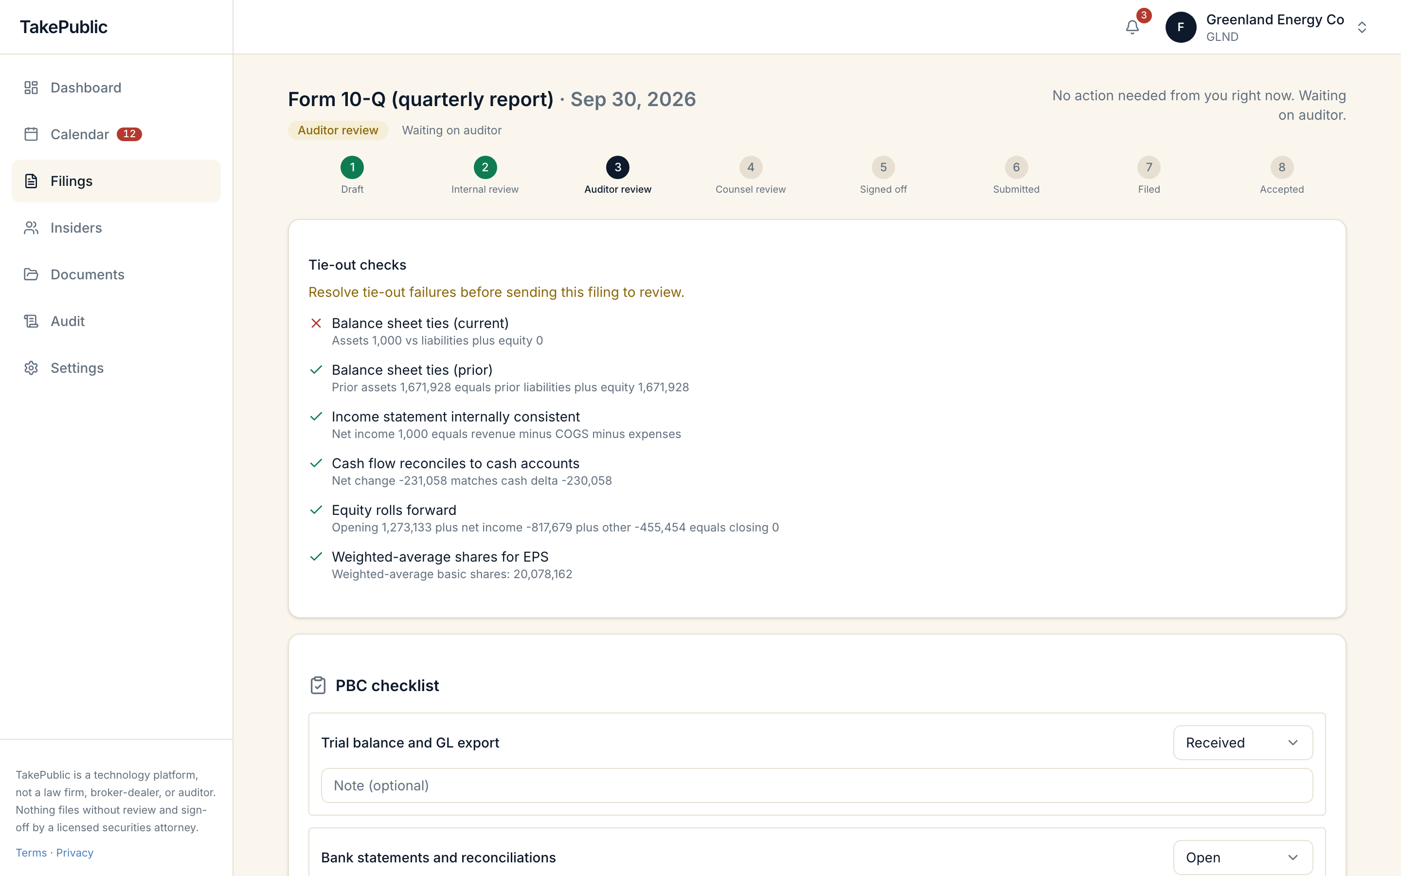This screenshot has height=876, width=1401.
Task: Click step 7 Filed circle
Action: coord(1149,167)
